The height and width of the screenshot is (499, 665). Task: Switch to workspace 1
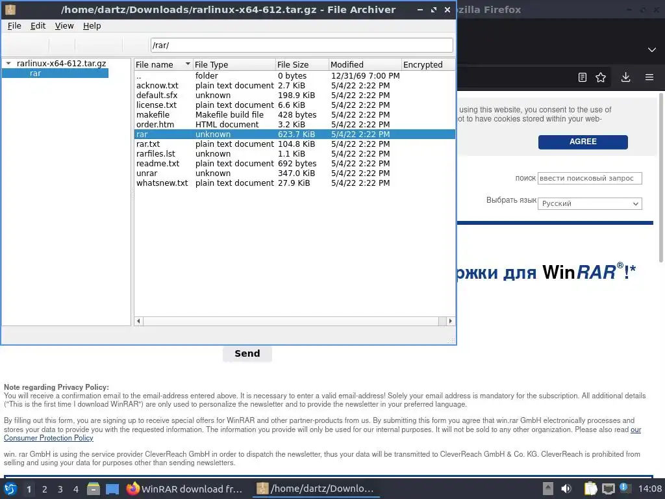[29, 489]
